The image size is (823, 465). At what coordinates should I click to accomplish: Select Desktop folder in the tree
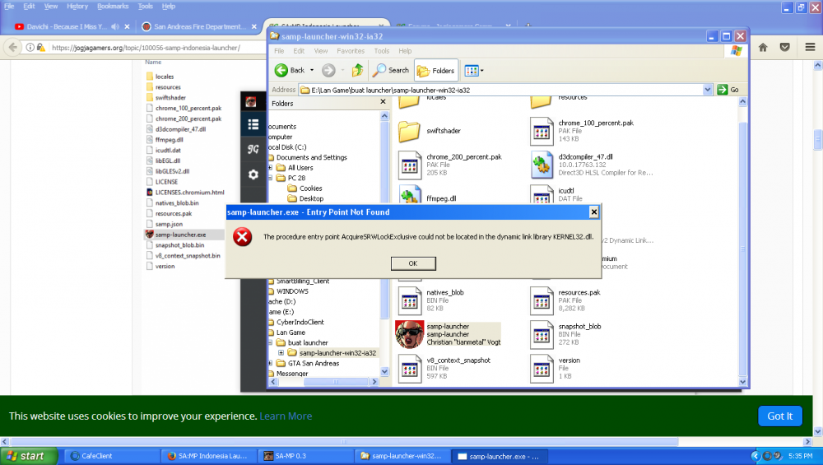click(311, 198)
